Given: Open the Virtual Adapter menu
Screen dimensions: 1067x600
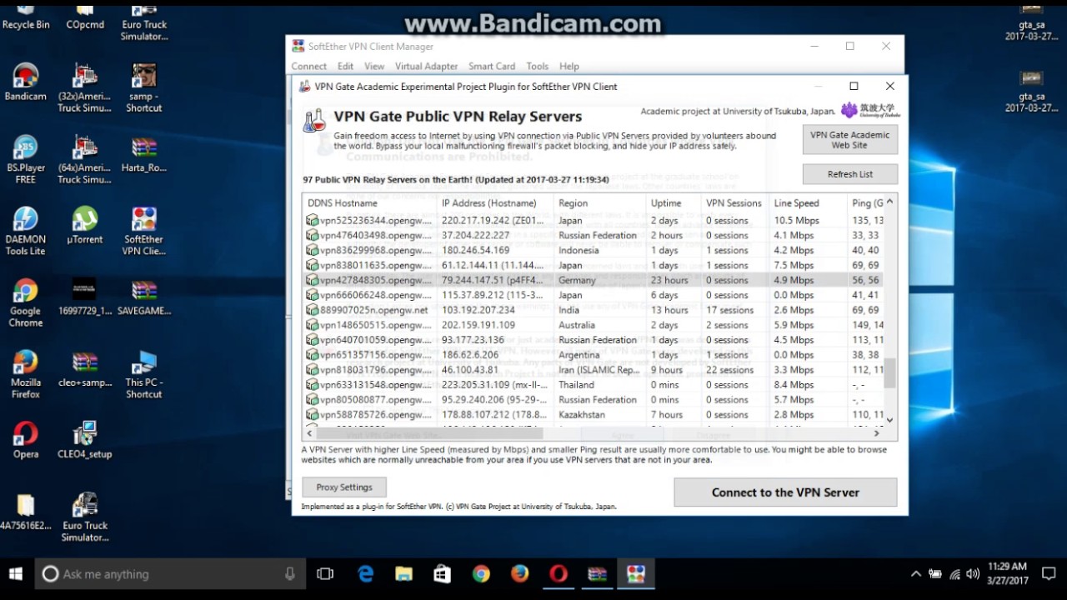Looking at the screenshot, I should click(426, 66).
